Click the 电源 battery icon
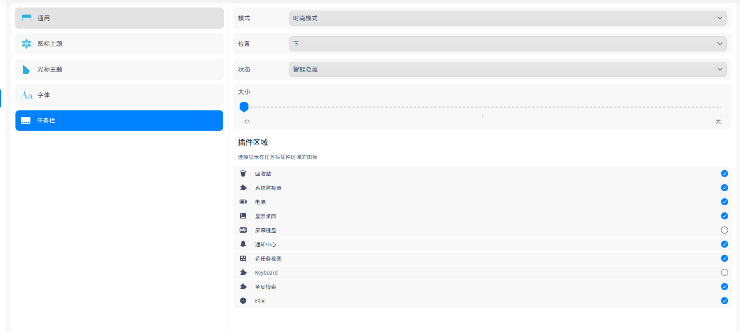Viewport: 740px width, 332px height. coord(243,202)
